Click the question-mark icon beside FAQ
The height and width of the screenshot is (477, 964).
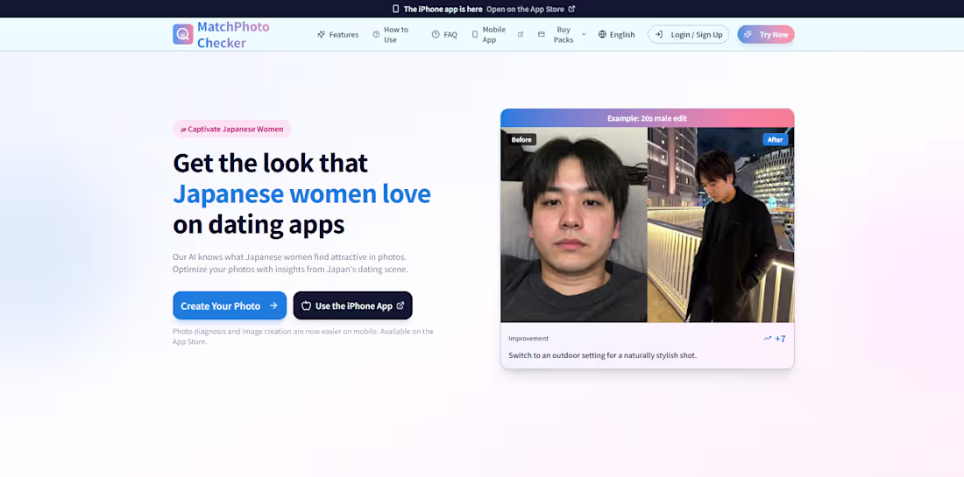pos(436,34)
